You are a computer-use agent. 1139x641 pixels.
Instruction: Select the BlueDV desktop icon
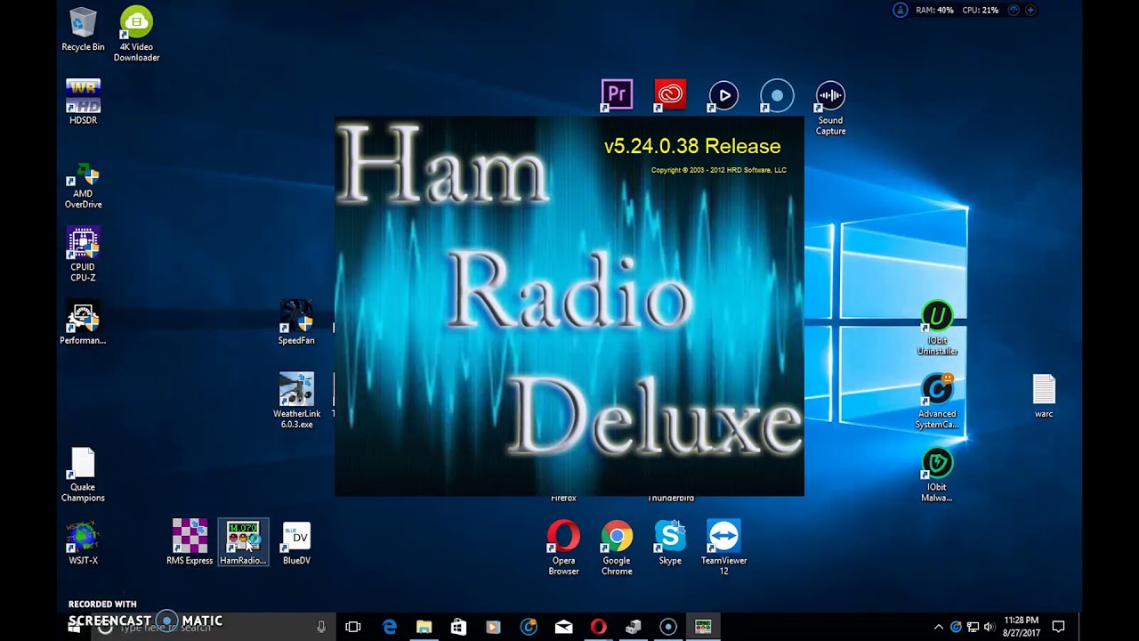(x=296, y=543)
